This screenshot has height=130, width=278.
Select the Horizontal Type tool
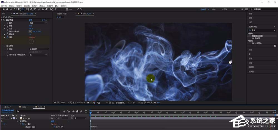point(34,9)
